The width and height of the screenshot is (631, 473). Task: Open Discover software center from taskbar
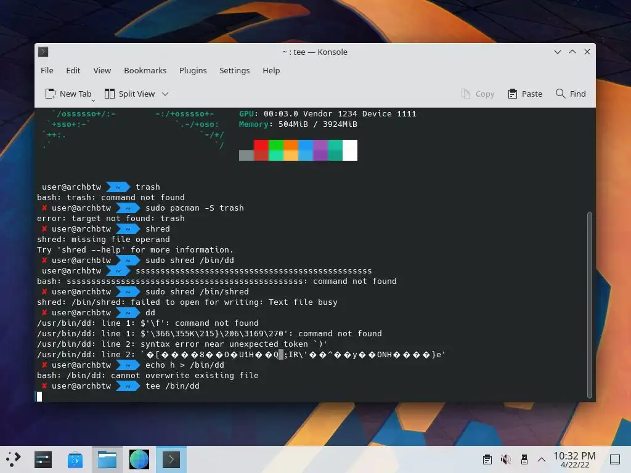pyautogui.click(x=75, y=459)
